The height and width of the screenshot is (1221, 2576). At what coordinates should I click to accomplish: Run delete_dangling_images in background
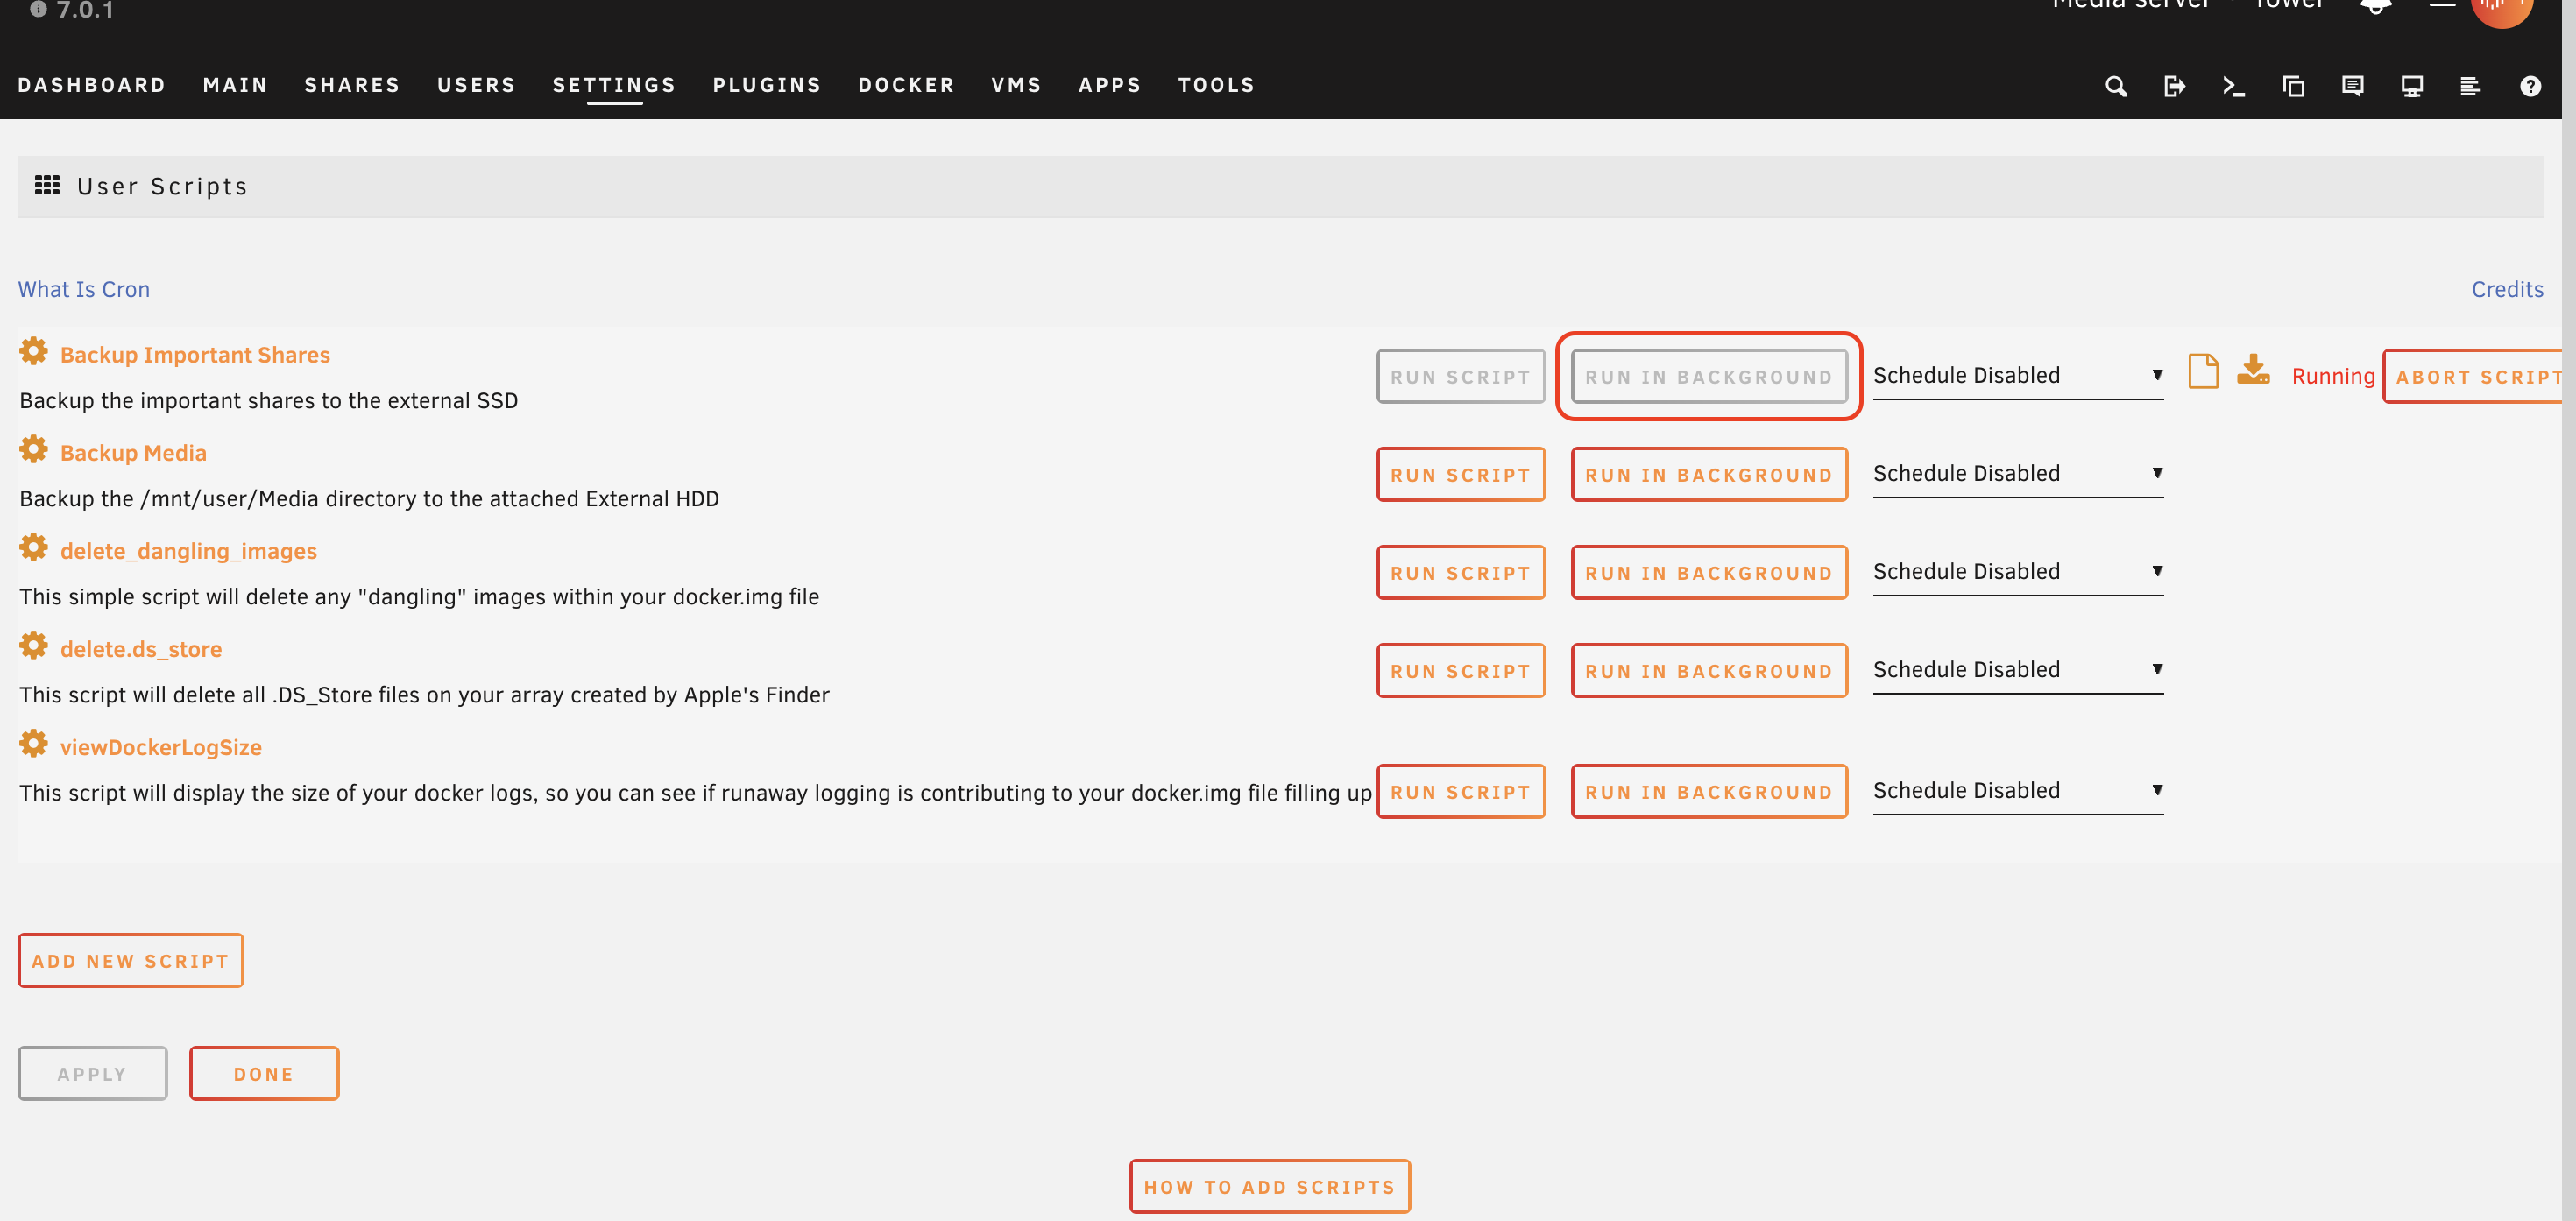pos(1709,572)
